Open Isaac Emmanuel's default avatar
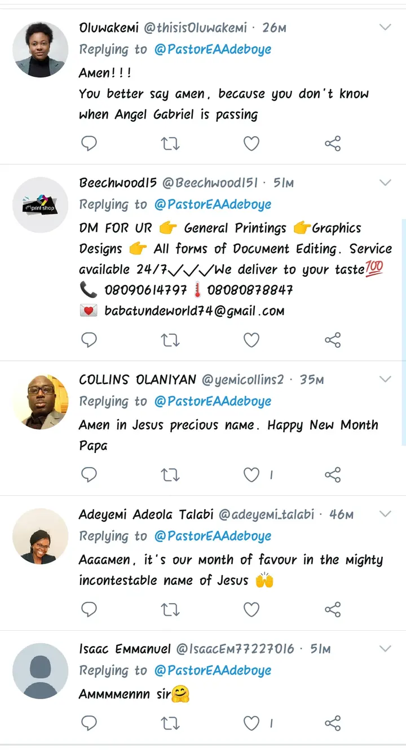This screenshot has width=406, height=751. [x=41, y=671]
